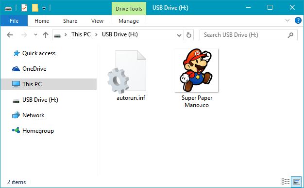Switch to the Share ribbon tab
This screenshot has height=188, width=304.
(x=70, y=21)
